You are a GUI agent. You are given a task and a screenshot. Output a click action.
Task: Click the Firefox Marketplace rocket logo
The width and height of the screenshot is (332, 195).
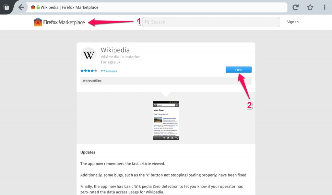38,22
